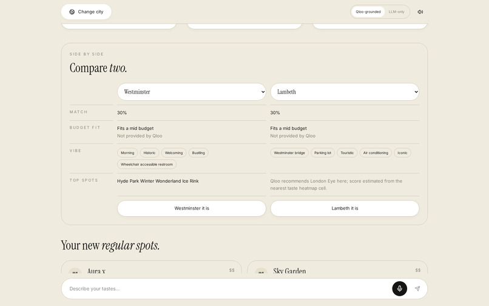
Task: Click the Your new regular spots heading
Action: [x=110, y=245]
